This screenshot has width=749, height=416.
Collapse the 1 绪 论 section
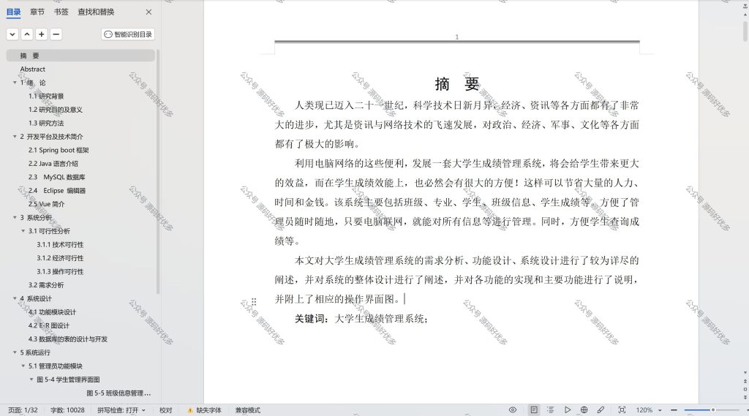coord(15,83)
